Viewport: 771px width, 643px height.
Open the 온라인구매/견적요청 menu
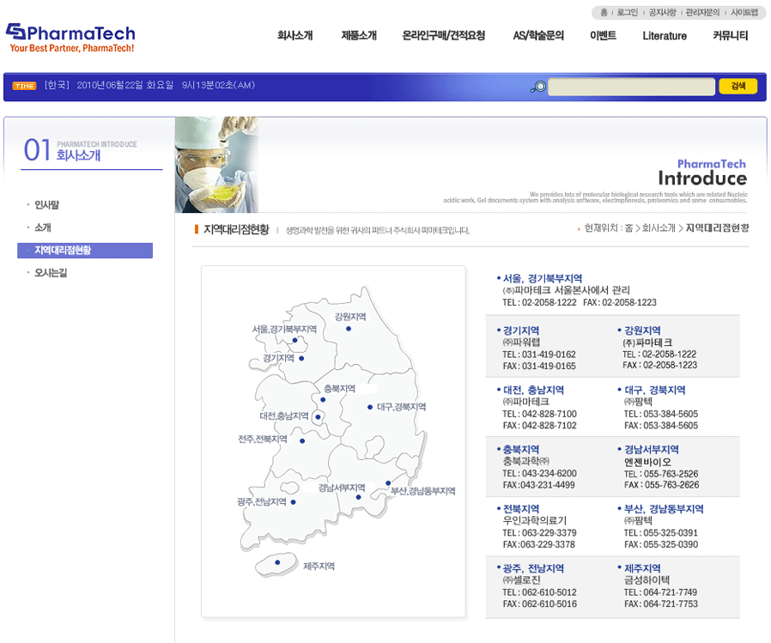[x=444, y=35]
